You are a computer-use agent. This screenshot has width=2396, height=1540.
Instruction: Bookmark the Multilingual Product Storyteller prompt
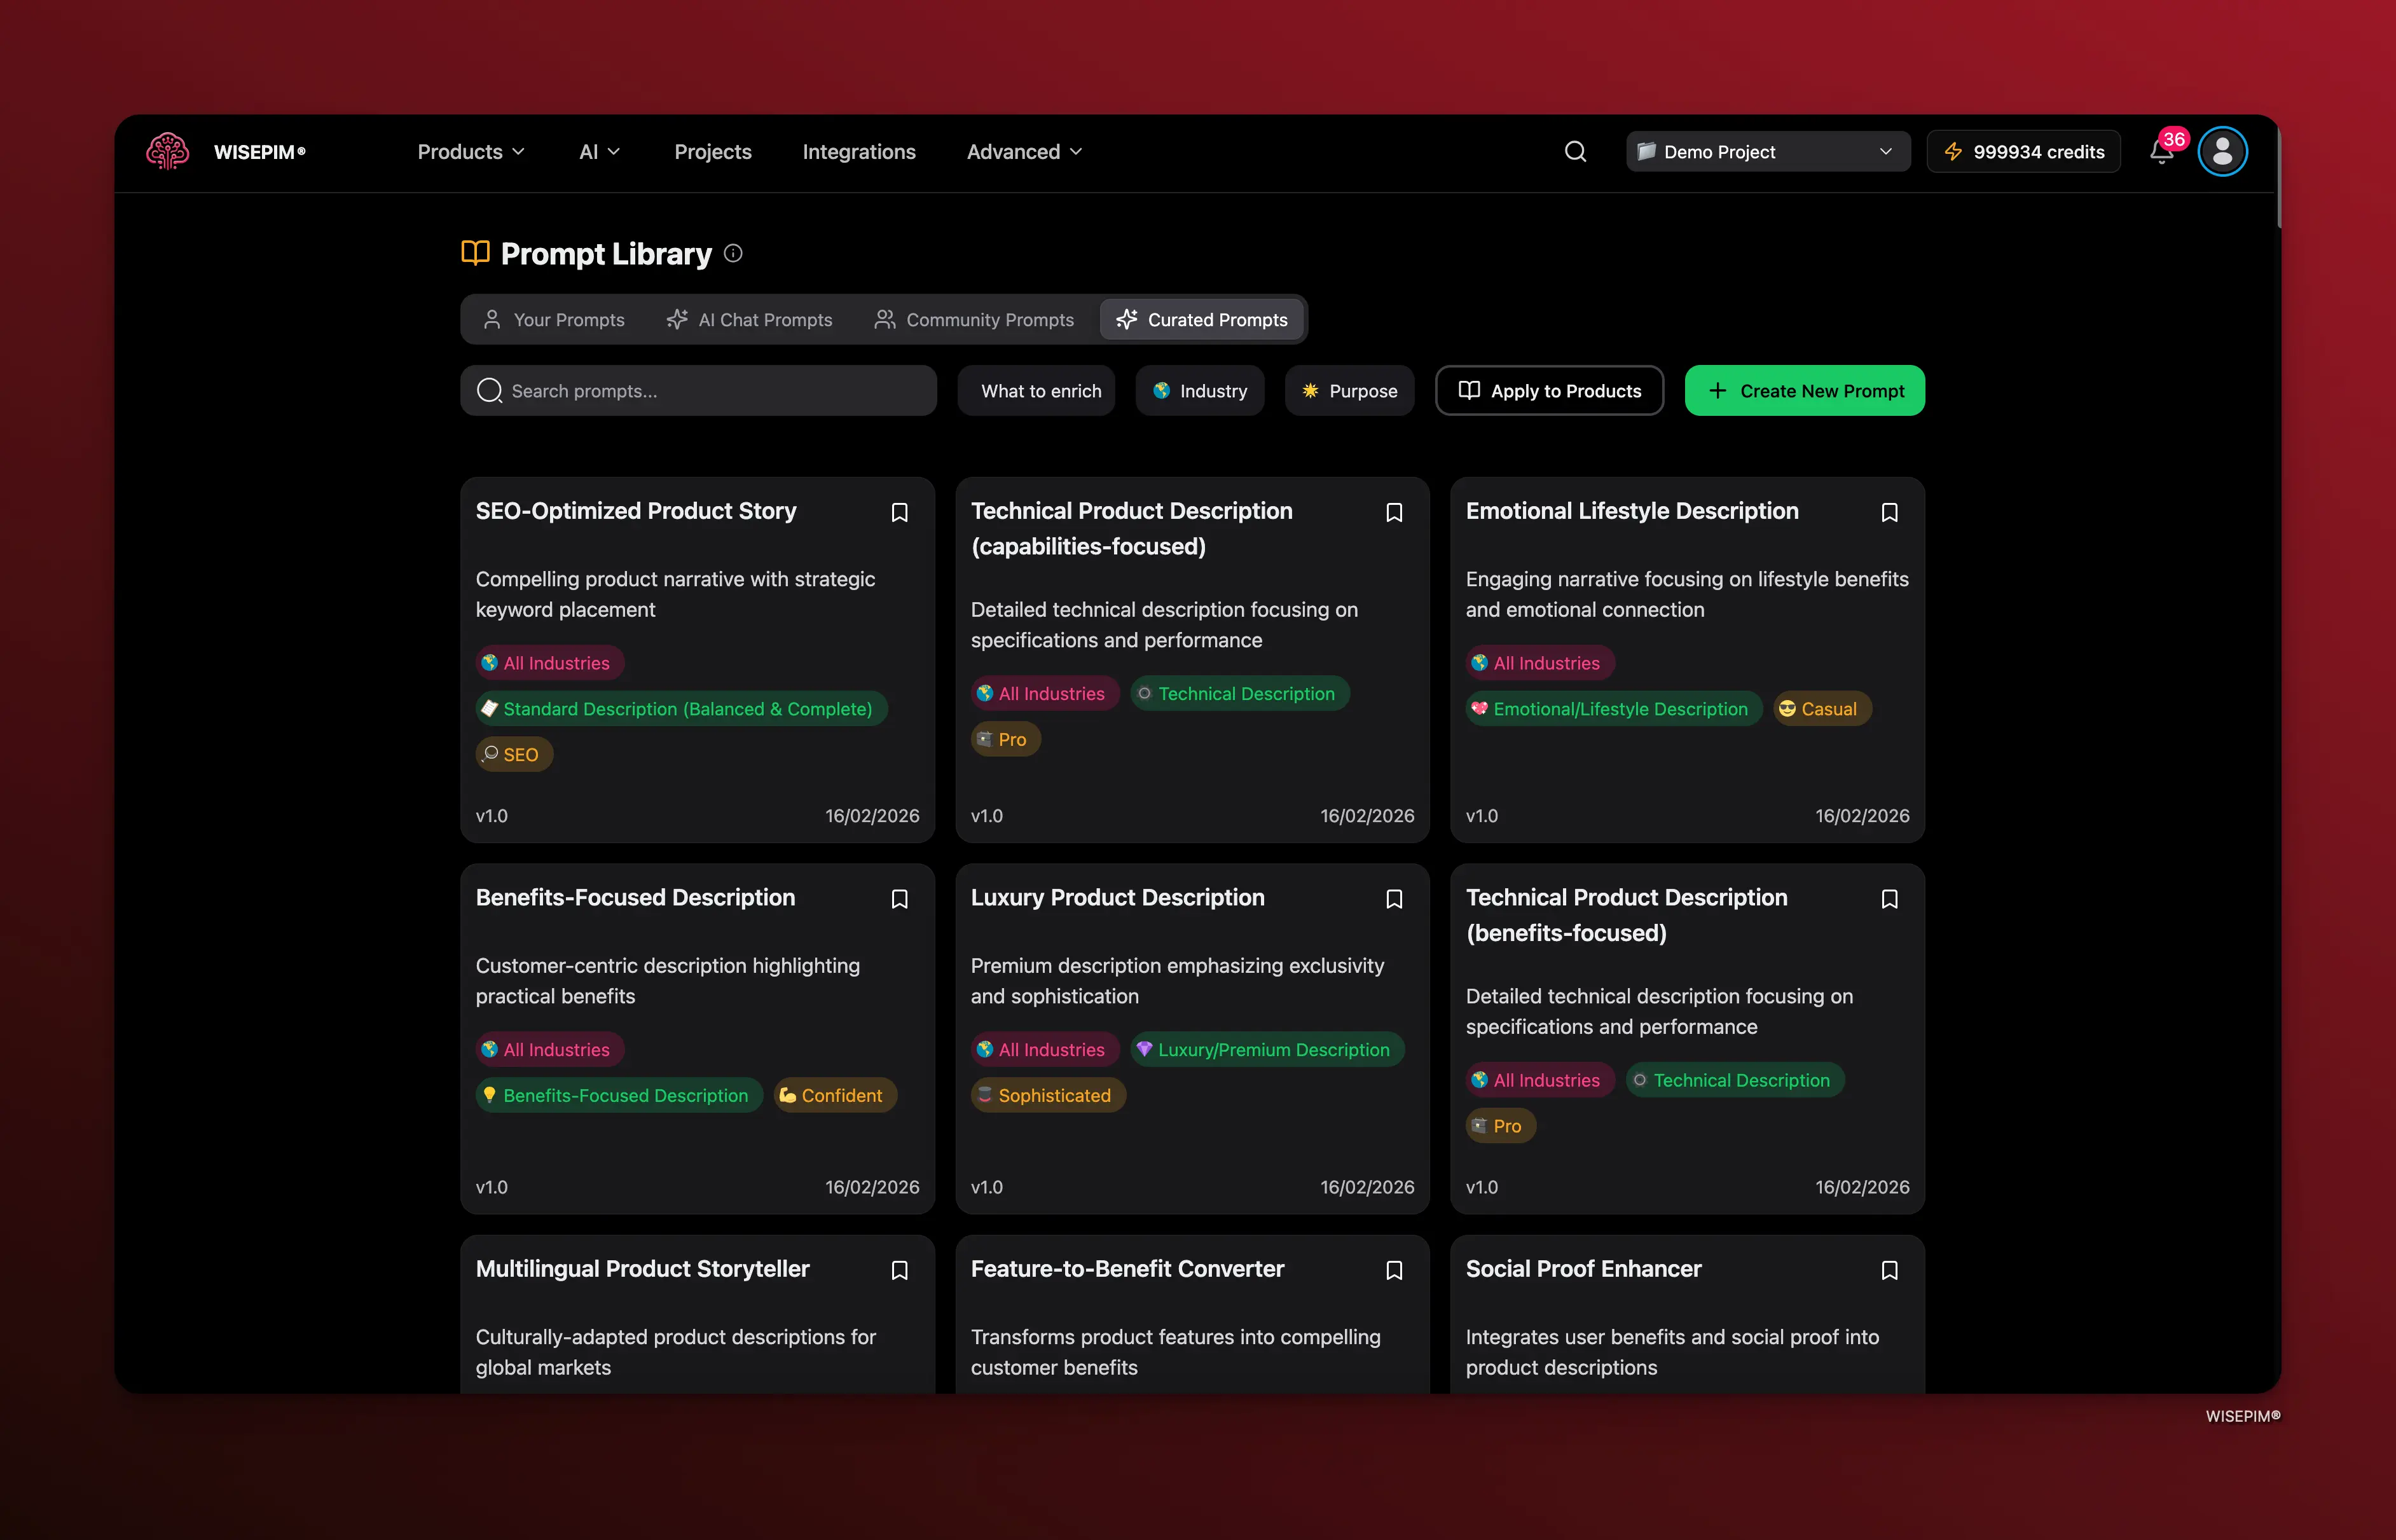click(899, 1270)
